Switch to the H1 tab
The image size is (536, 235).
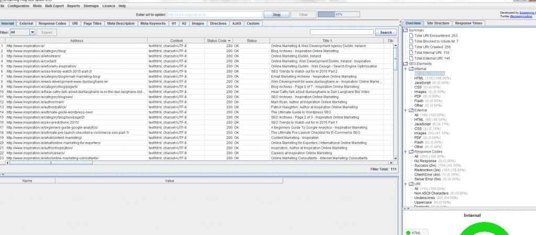[174, 23]
